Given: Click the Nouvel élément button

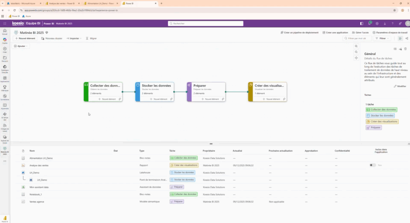Looking at the screenshot, I should tap(26, 38).
